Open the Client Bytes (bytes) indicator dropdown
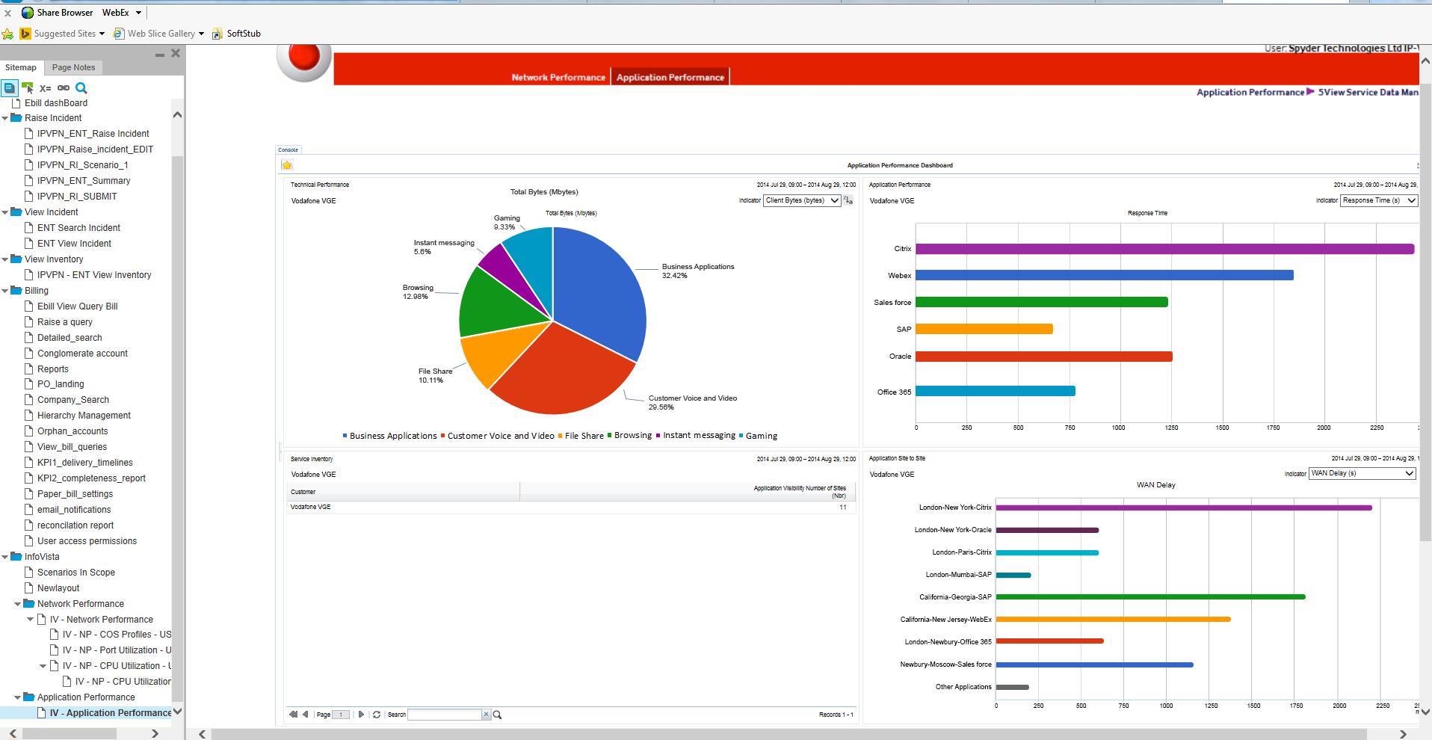 click(801, 200)
